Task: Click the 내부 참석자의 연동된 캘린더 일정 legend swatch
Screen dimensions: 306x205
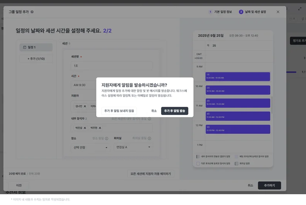Action: point(198,157)
